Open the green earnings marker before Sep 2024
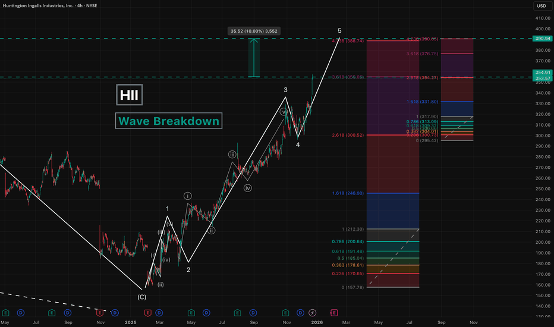This screenshot has width=554, height=327. click(52, 313)
